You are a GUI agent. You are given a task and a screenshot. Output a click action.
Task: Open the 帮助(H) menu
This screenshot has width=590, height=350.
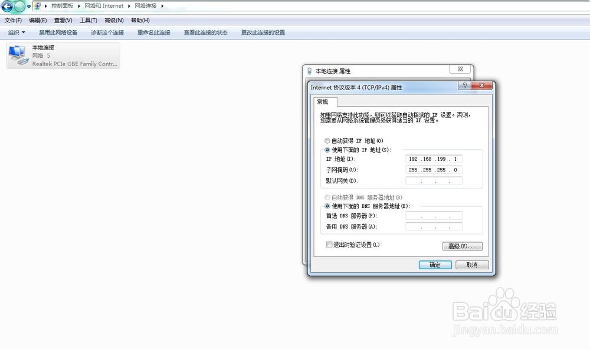click(140, 20)
